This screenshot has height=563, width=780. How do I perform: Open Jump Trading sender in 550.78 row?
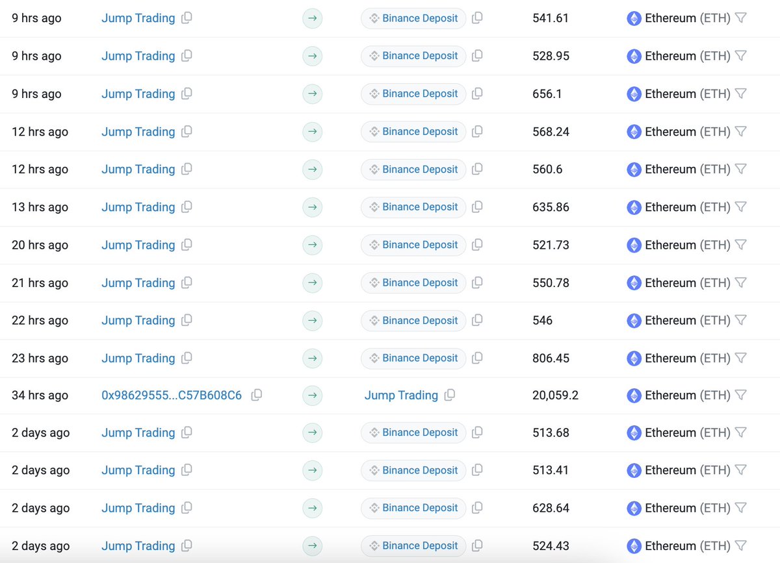[x=138, y=282]
